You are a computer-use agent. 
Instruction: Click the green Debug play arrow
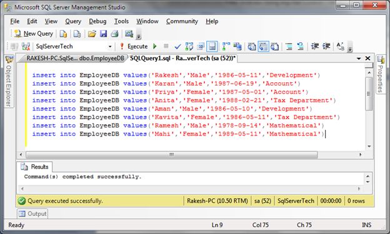pyautogui.click(x=155, y=46)
